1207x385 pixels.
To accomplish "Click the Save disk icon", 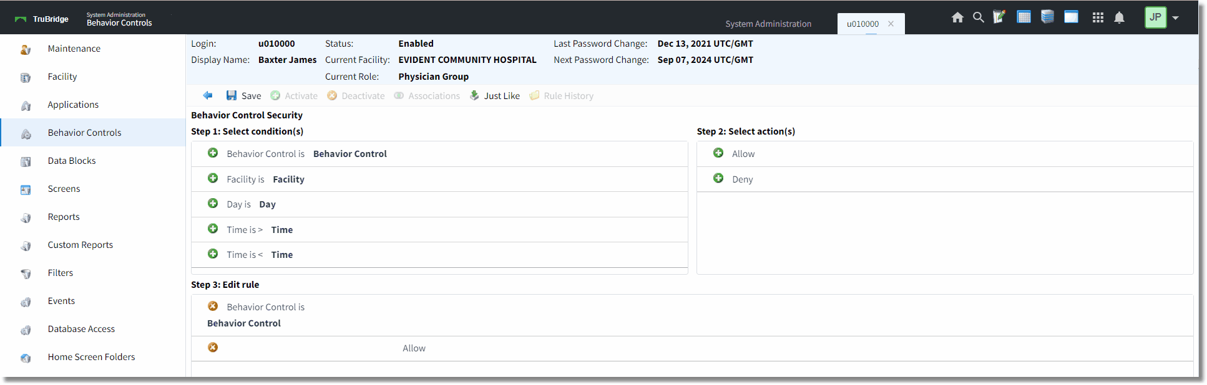I will pos(232,95).
